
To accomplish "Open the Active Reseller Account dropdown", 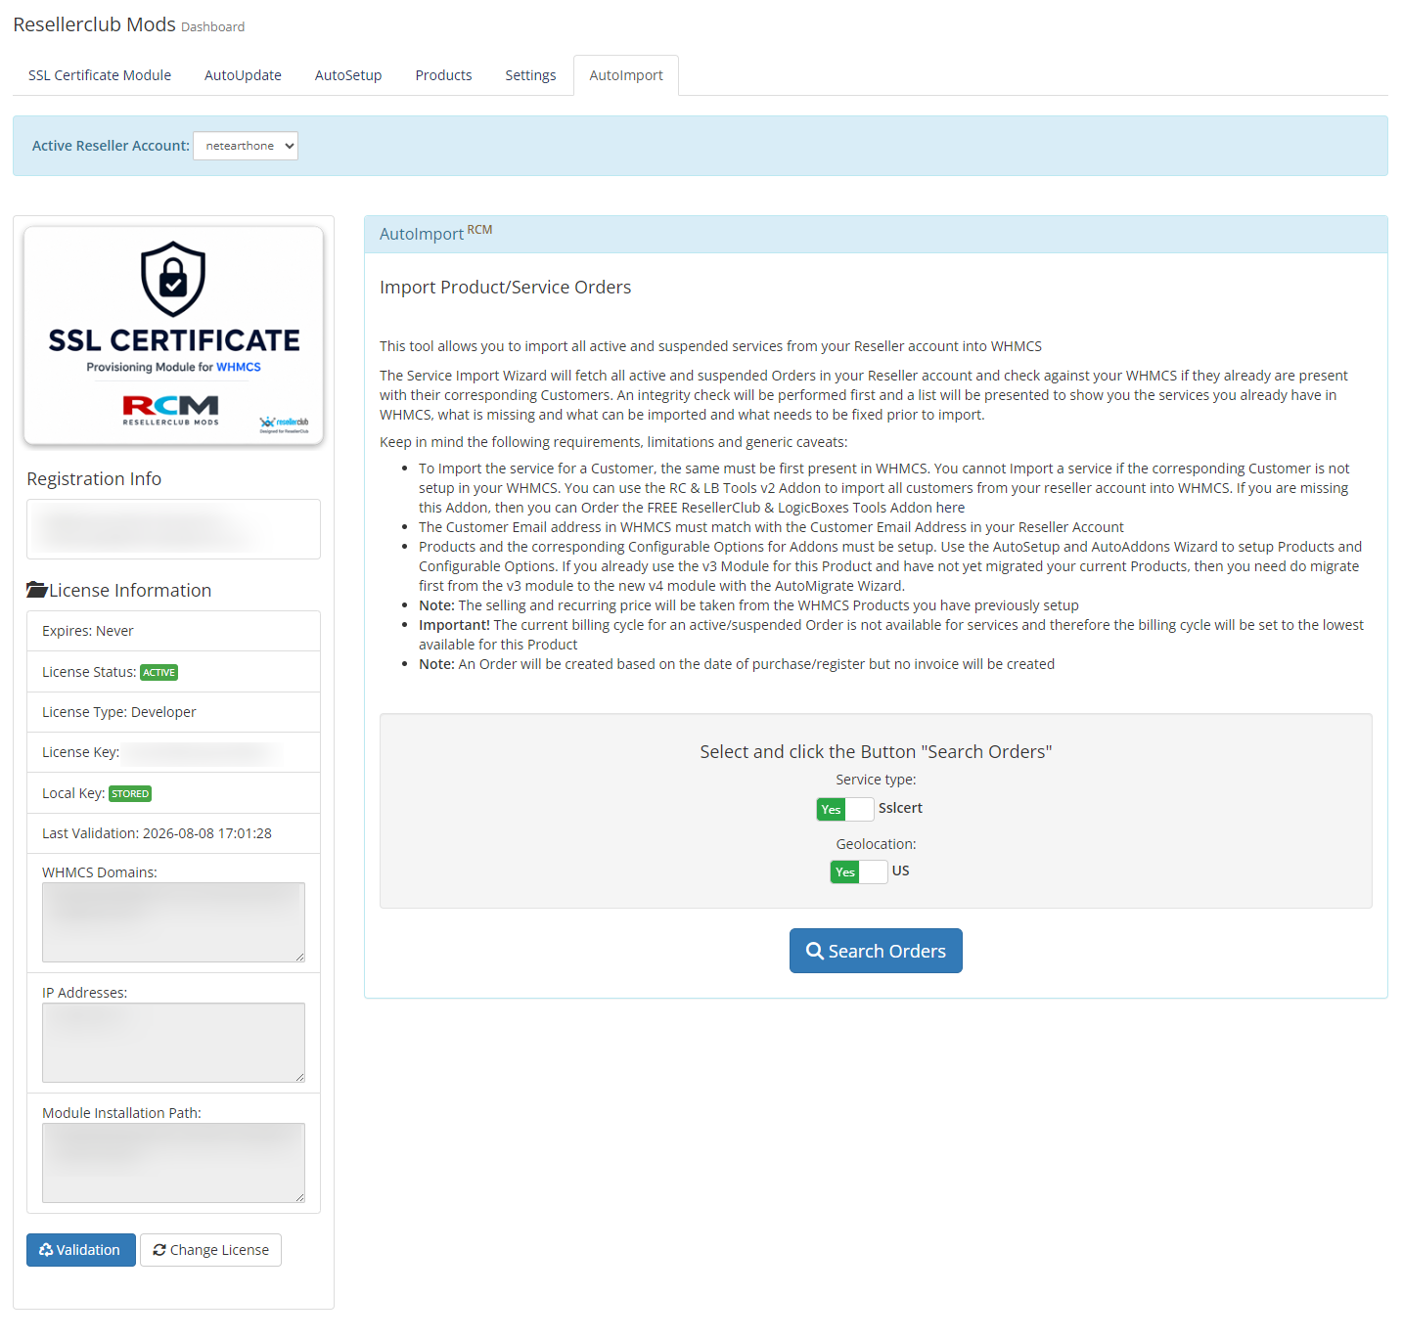I will pos(246,146).
